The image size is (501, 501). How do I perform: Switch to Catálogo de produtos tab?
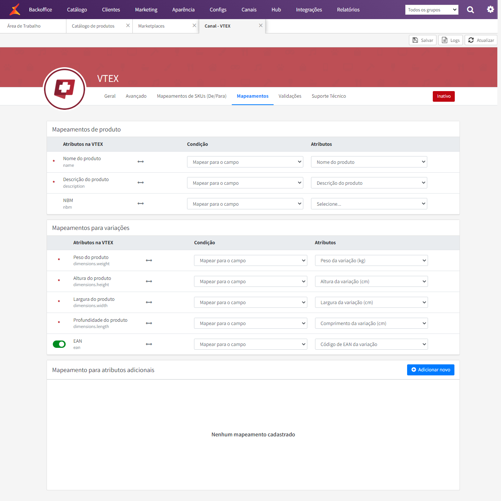pyautogui.click(x=93, y=26)
